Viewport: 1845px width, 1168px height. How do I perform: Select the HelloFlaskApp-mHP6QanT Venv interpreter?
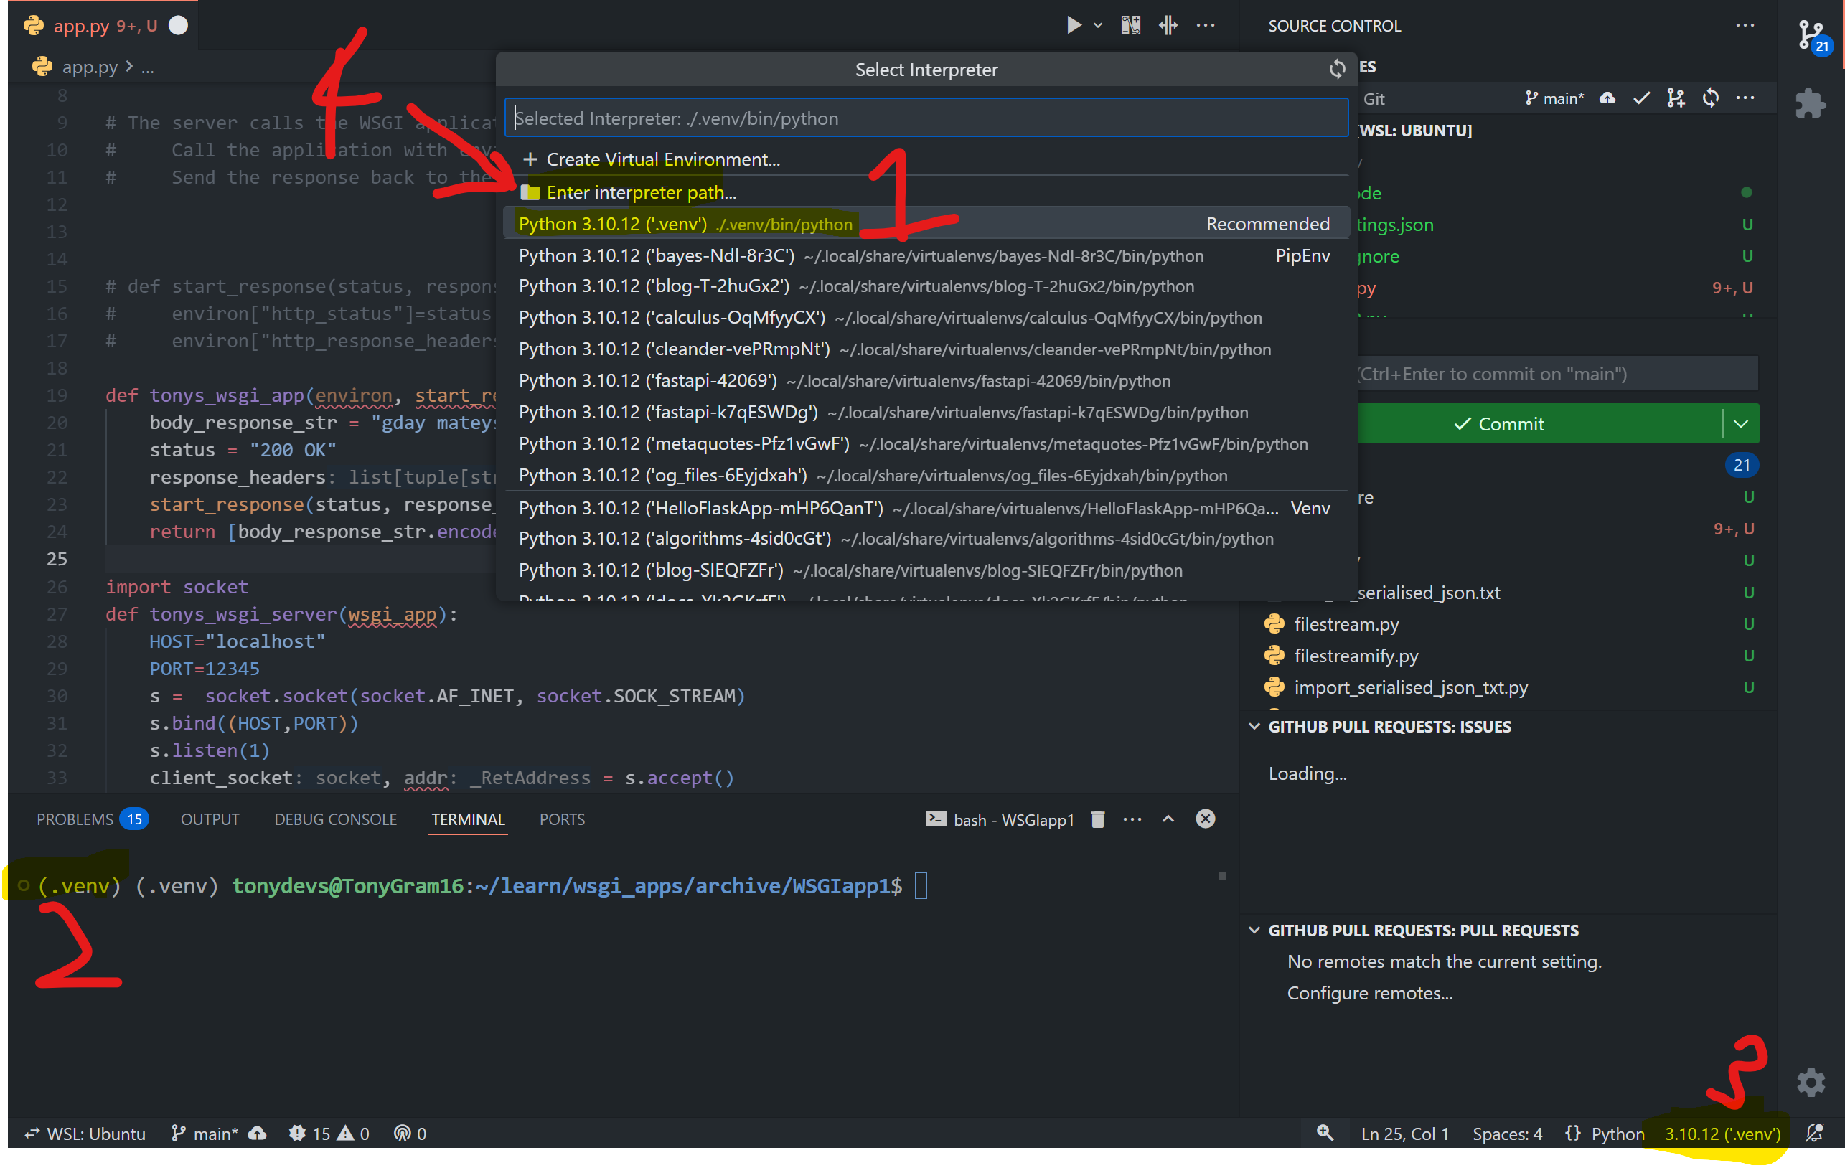[926, 509]
